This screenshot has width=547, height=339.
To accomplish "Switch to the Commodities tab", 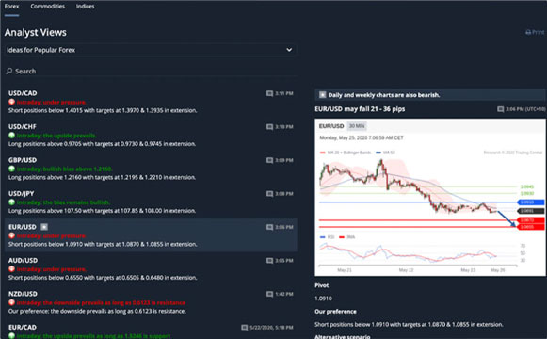I will tap(47, 7).
